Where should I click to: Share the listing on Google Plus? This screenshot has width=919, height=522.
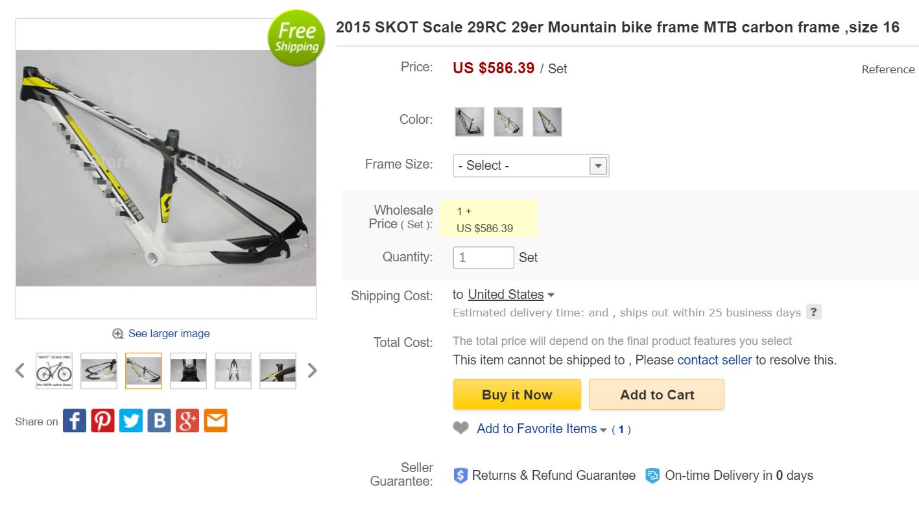pos(187,421)
